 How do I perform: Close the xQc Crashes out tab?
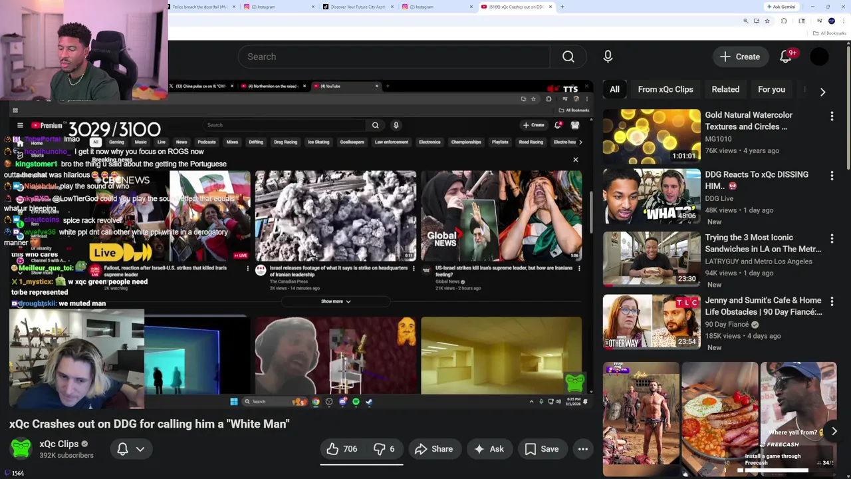pyautogui.click(x=550, y=7)
